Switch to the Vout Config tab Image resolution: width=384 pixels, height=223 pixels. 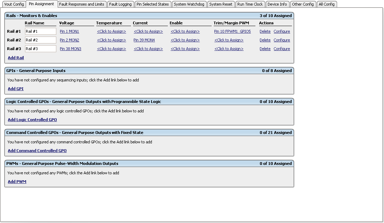[x=14, y=4]
